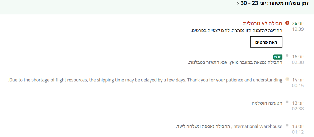
Task: Click the June 13 01:12 timestamp
Action: 298,129
